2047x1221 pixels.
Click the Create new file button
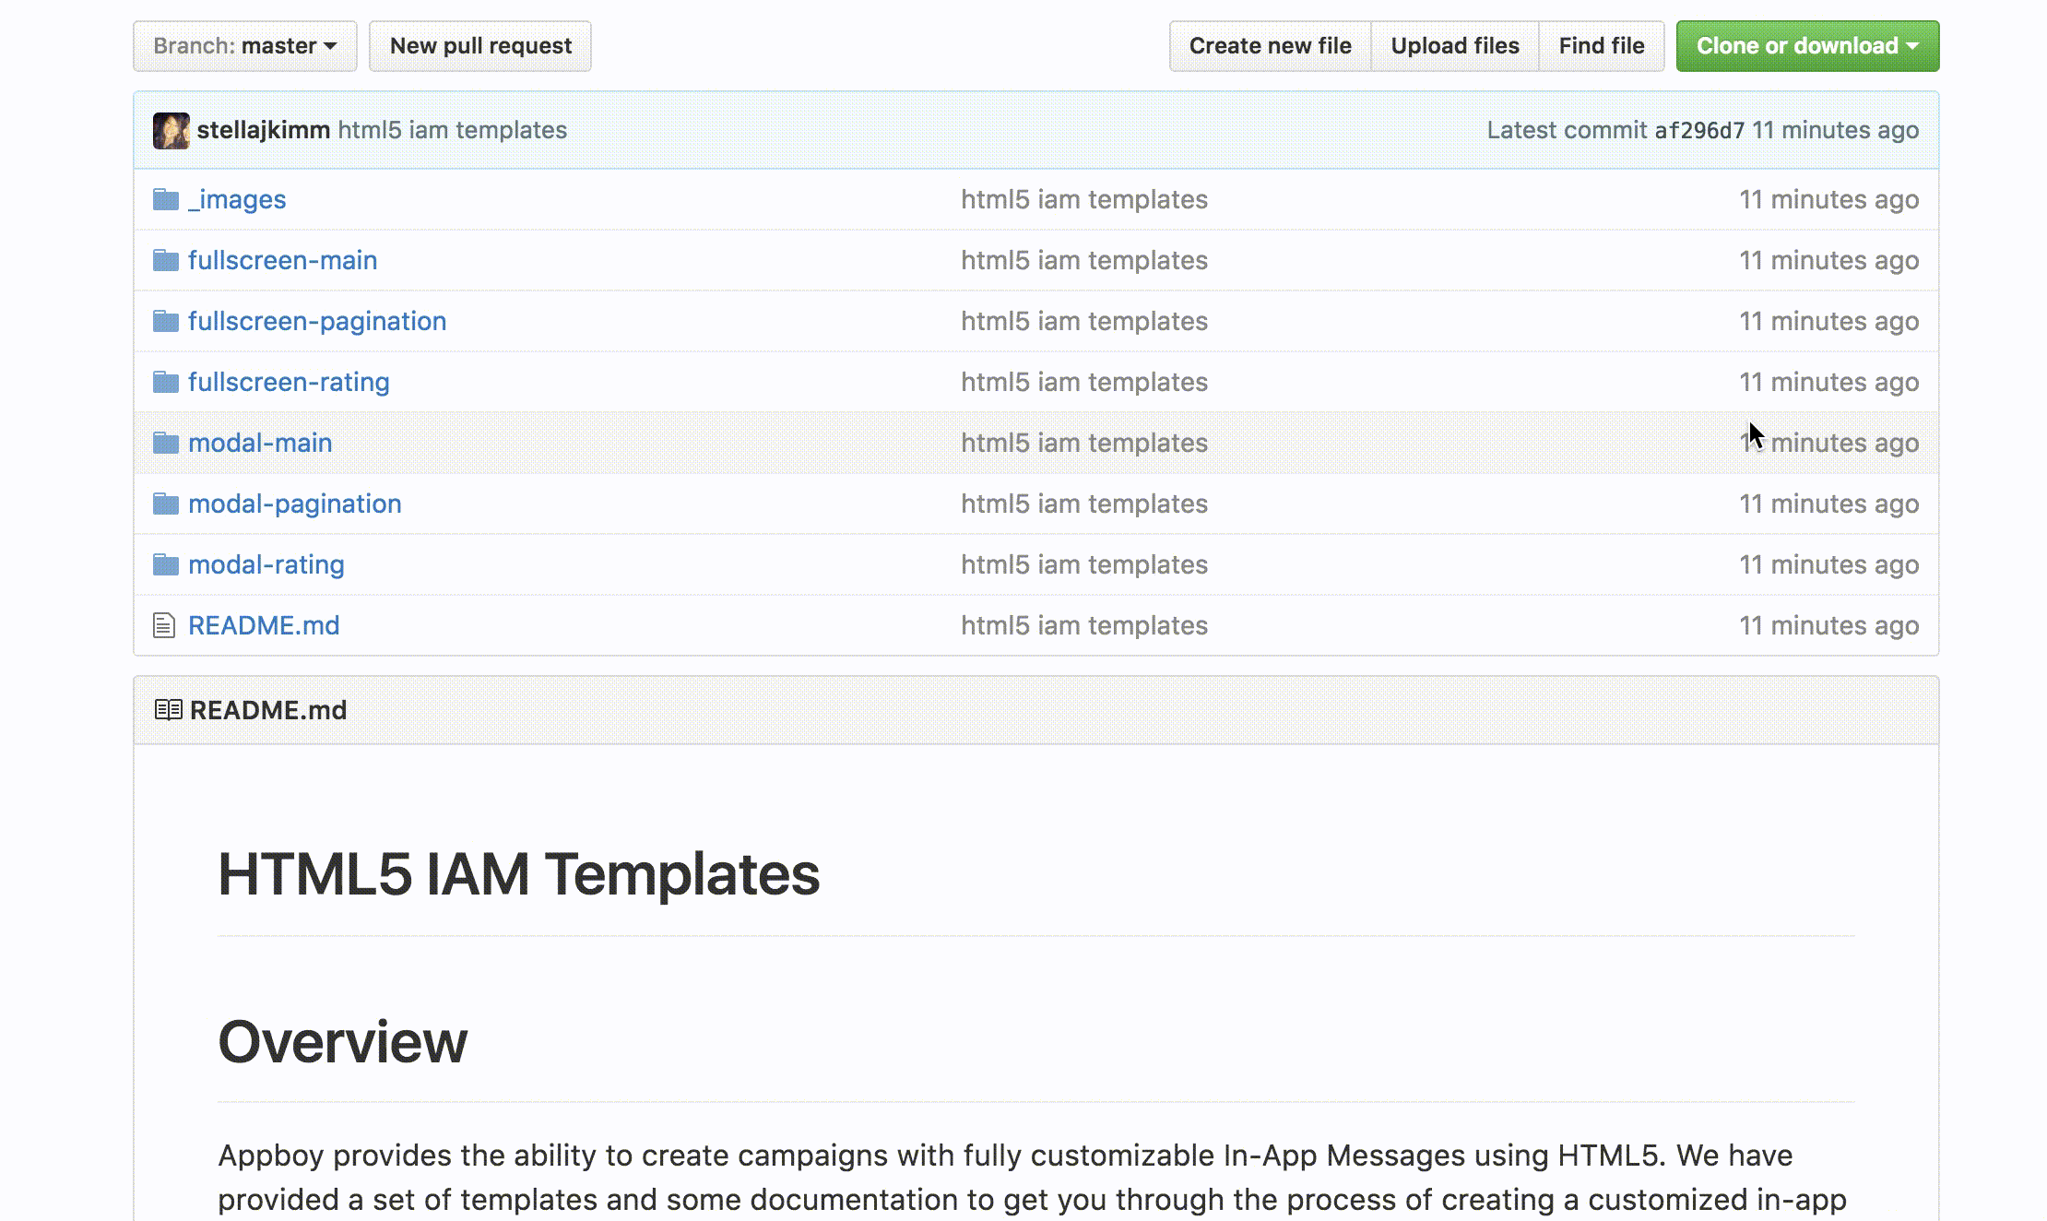click(1270, 46)
